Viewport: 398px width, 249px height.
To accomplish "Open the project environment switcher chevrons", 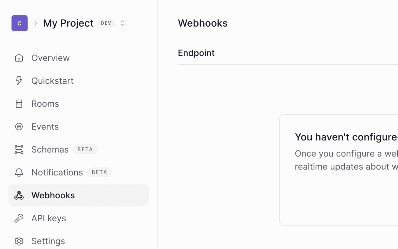I will [122, 23].
